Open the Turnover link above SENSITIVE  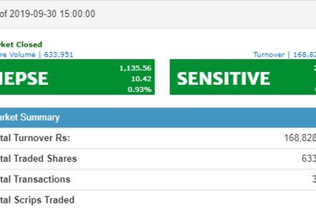click(x=269, y=55)
